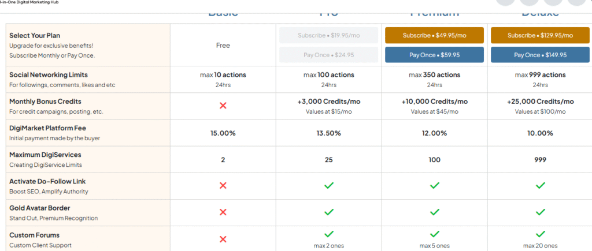Click Deluxe checkmark for Activate Do-Follow Link
Screen dimensions: 592x251
pos(541,185)
